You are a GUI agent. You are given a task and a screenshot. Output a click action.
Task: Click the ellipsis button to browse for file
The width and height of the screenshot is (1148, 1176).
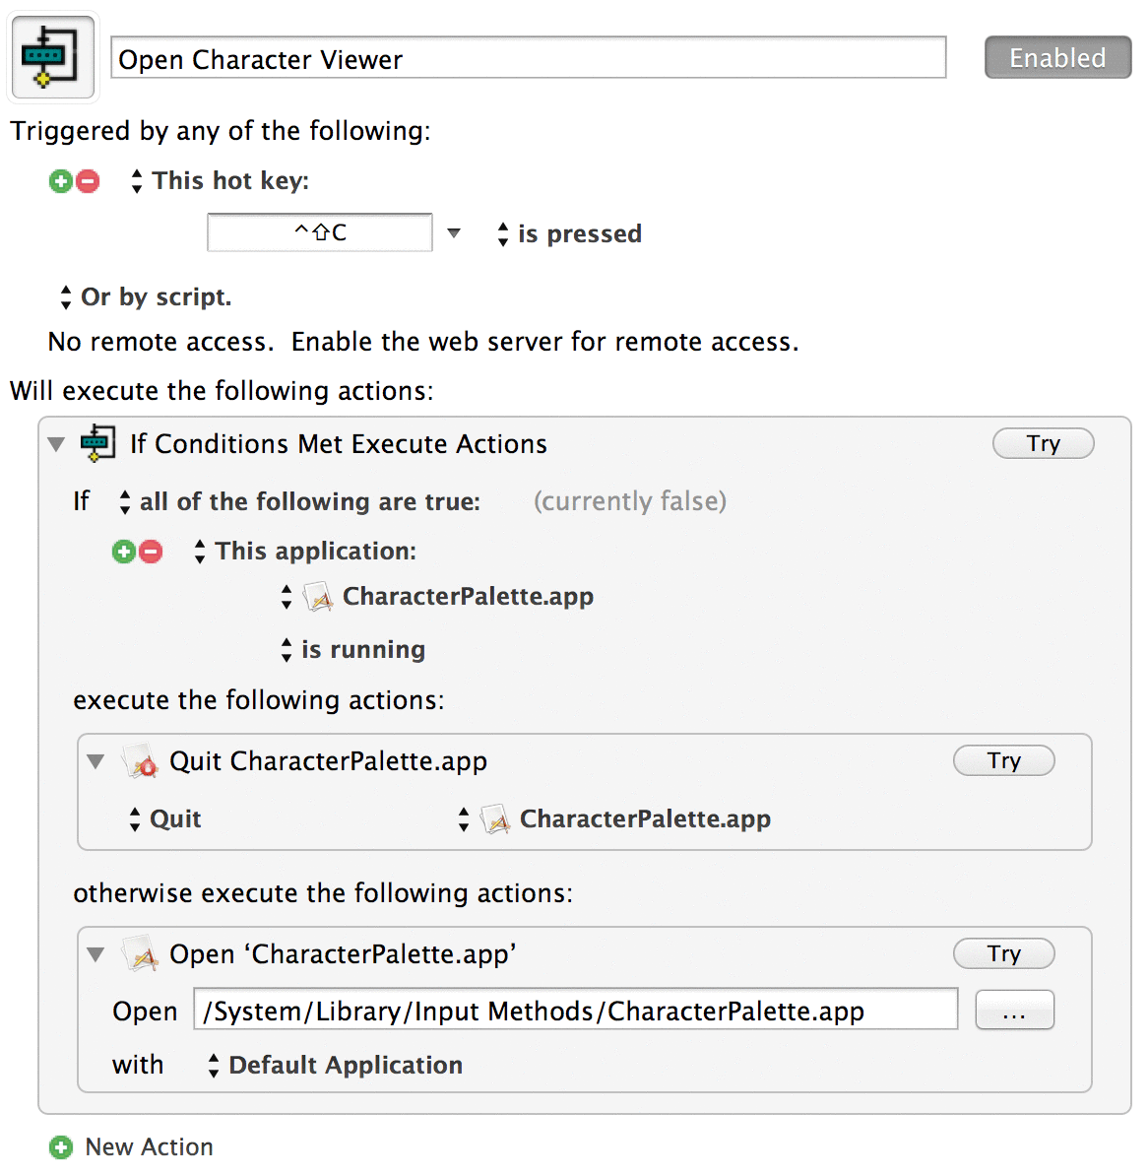pos(1014,1011)
